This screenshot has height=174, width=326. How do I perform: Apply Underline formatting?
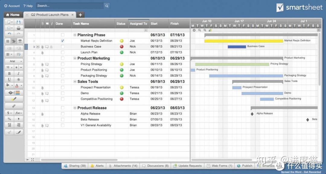click(x=9, y=79)
